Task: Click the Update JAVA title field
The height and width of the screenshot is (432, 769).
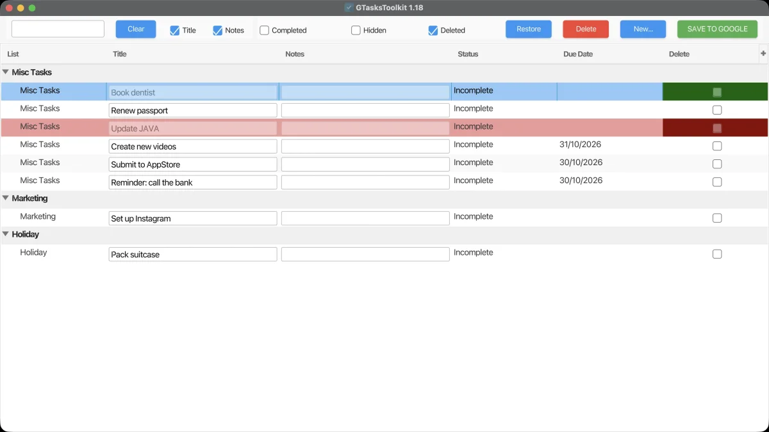Action: coord(193,129)
